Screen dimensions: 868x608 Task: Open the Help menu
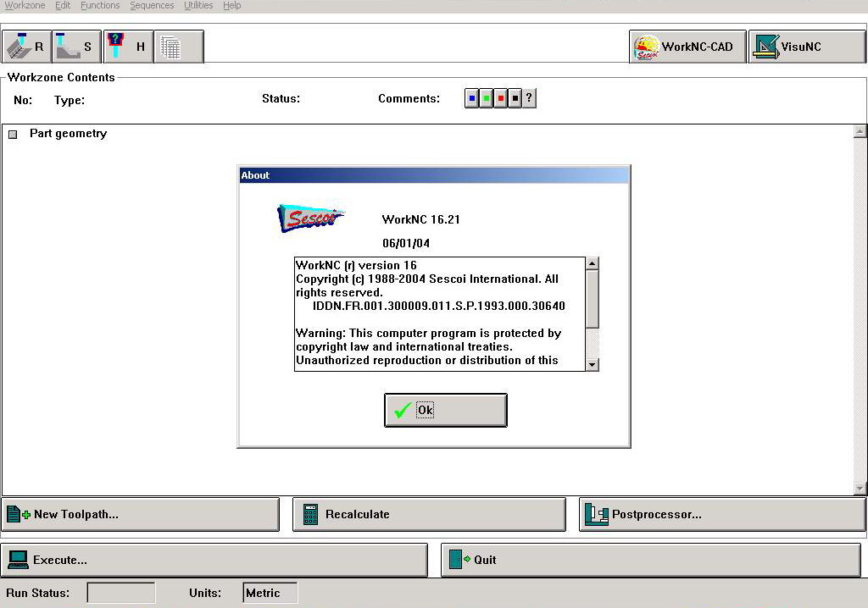[232, 5]
